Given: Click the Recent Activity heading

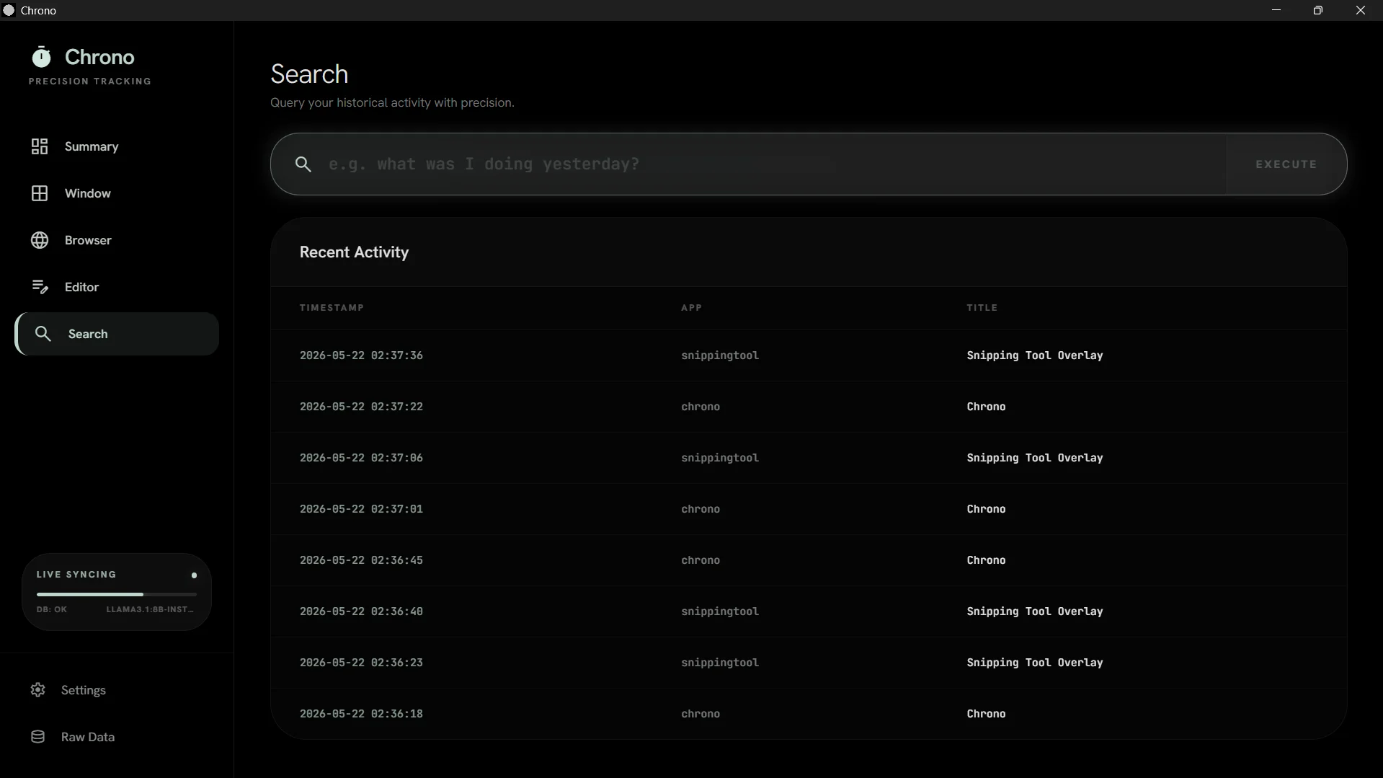Looking at the screenshot, I should coord(354,252).
